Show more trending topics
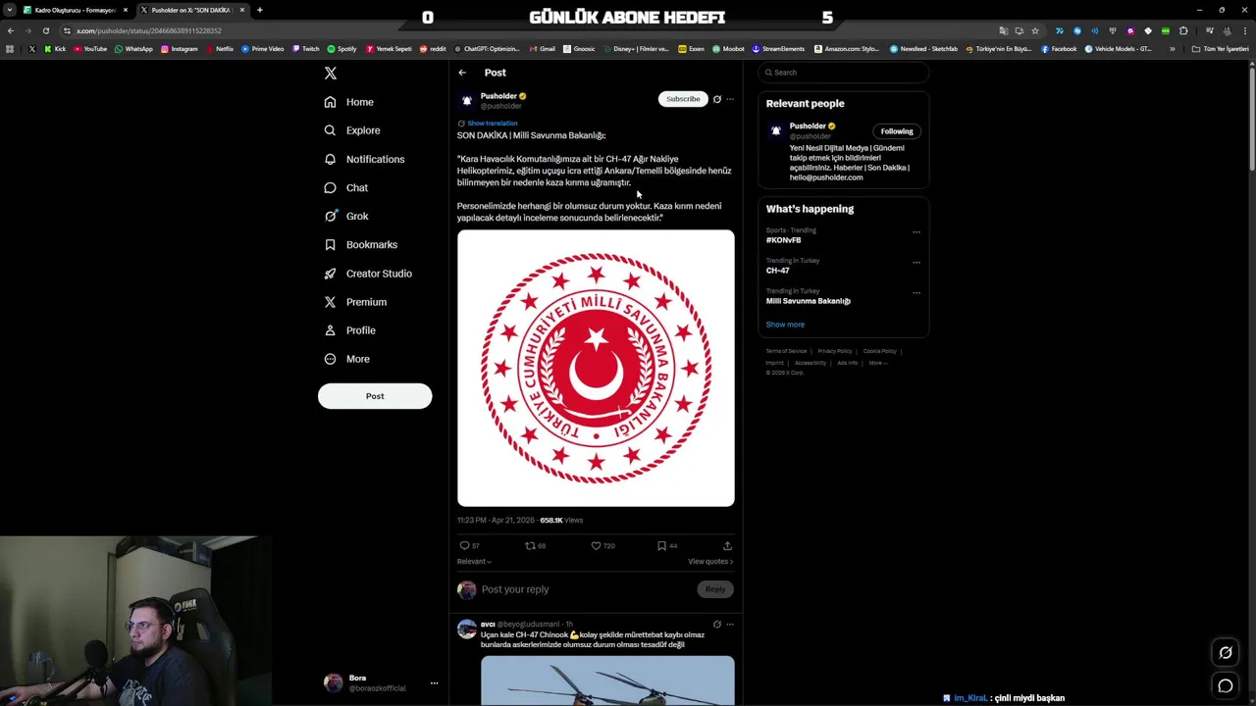This screenshot has height=706, width=1256. [785, 325]
